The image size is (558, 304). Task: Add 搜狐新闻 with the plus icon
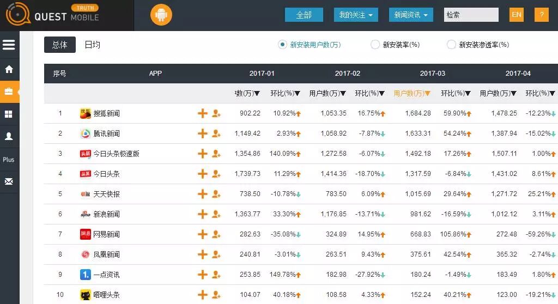(203, 113)
